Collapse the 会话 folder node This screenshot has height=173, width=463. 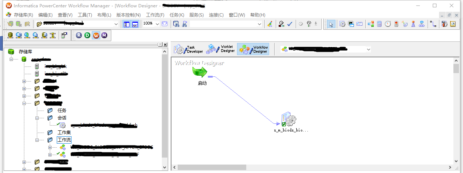pos(37,118)
